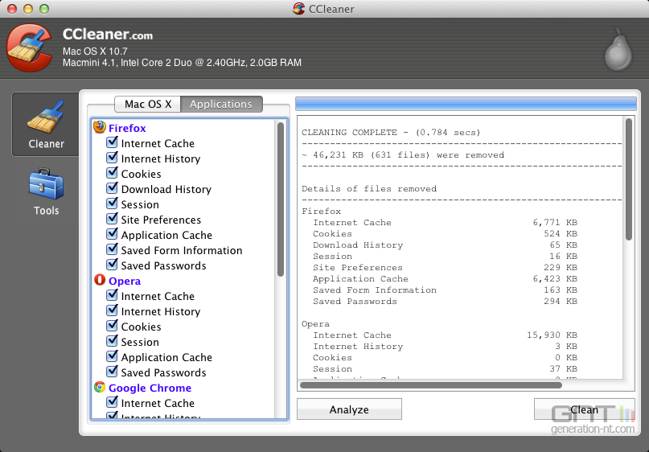This screenshot has height=452, width=649.
Task: Switch to the Mac OS X tab
Action: 148,104
